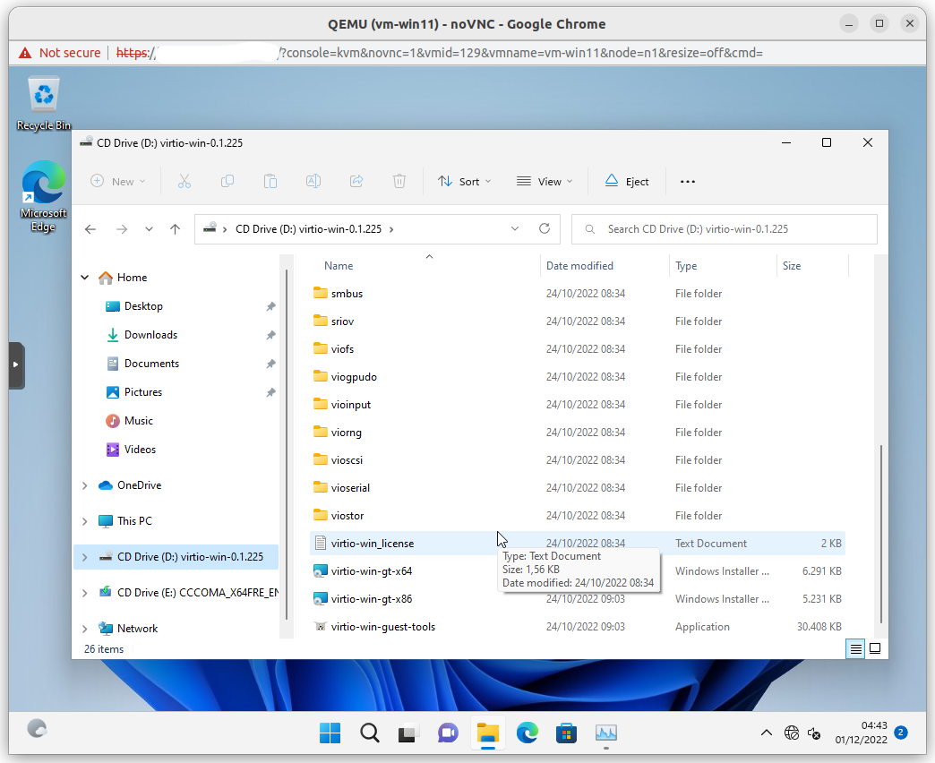This screenshot has width=935, height=763.
Task: Show hidden system tray icons
Action: [767, 733]
